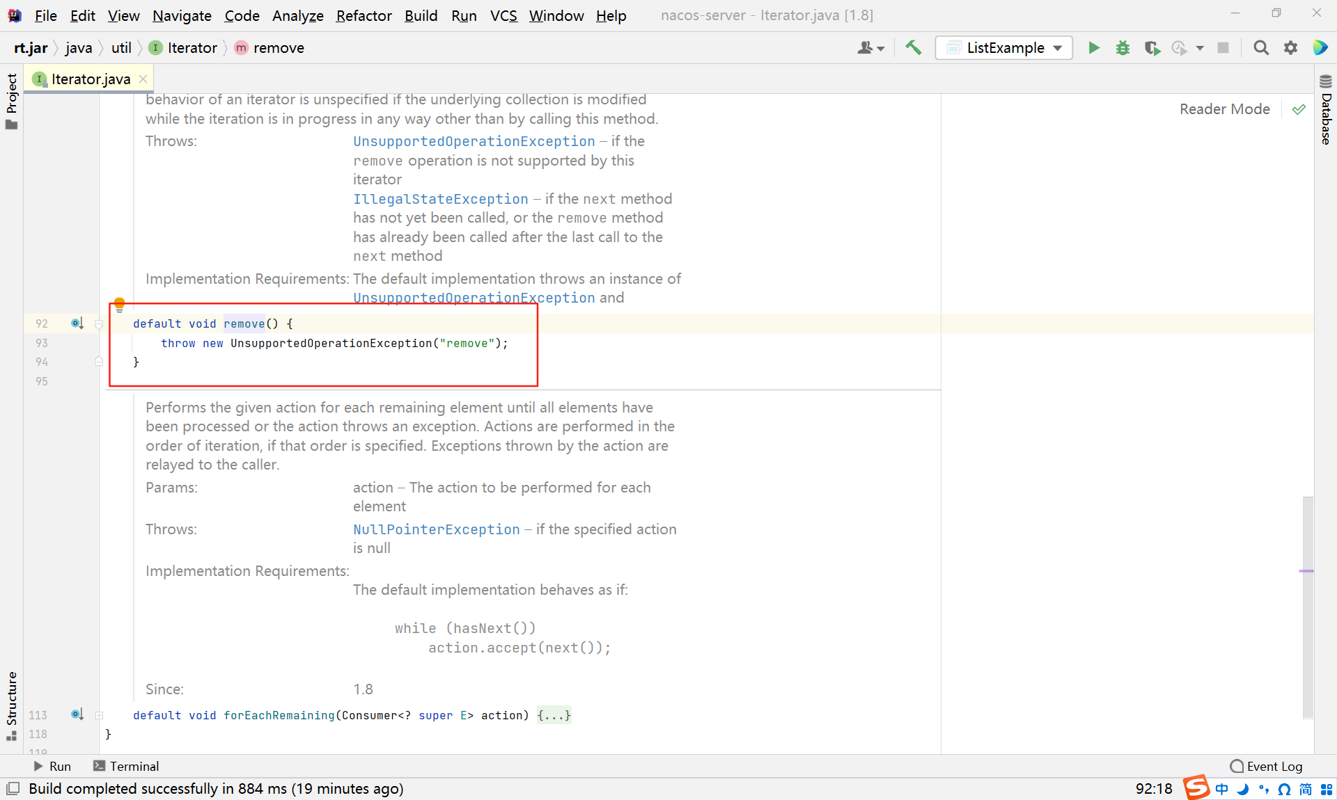Collapse the remove method using the gutter fold arrow
The image size is (1337, 800).
coord(100,323)
